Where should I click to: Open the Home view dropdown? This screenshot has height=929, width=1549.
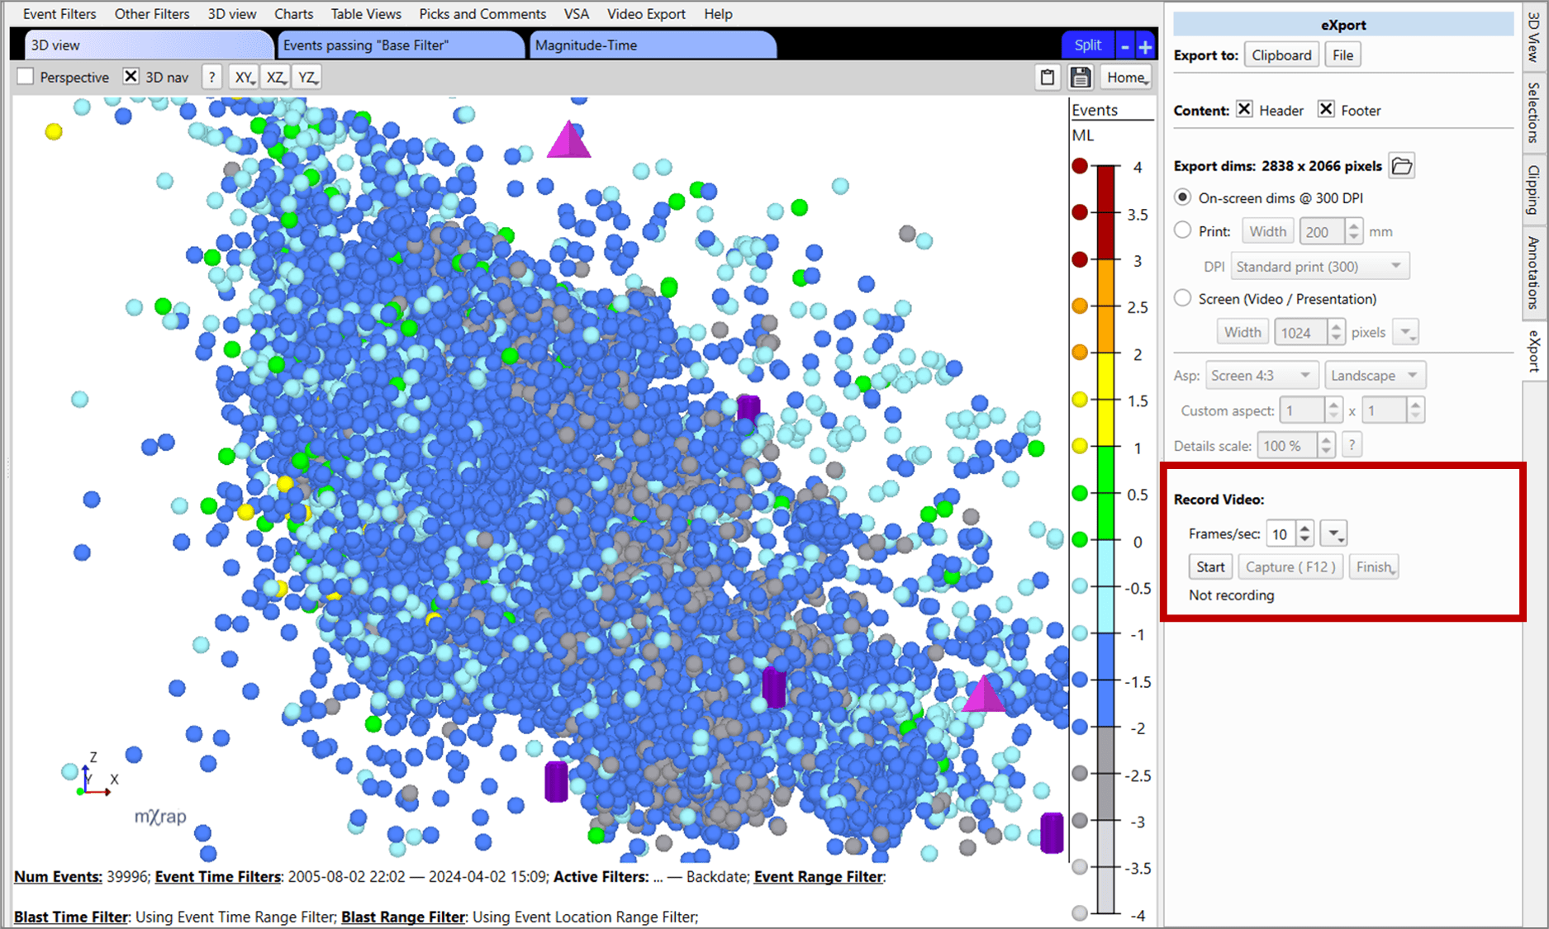pos(1128,77)
